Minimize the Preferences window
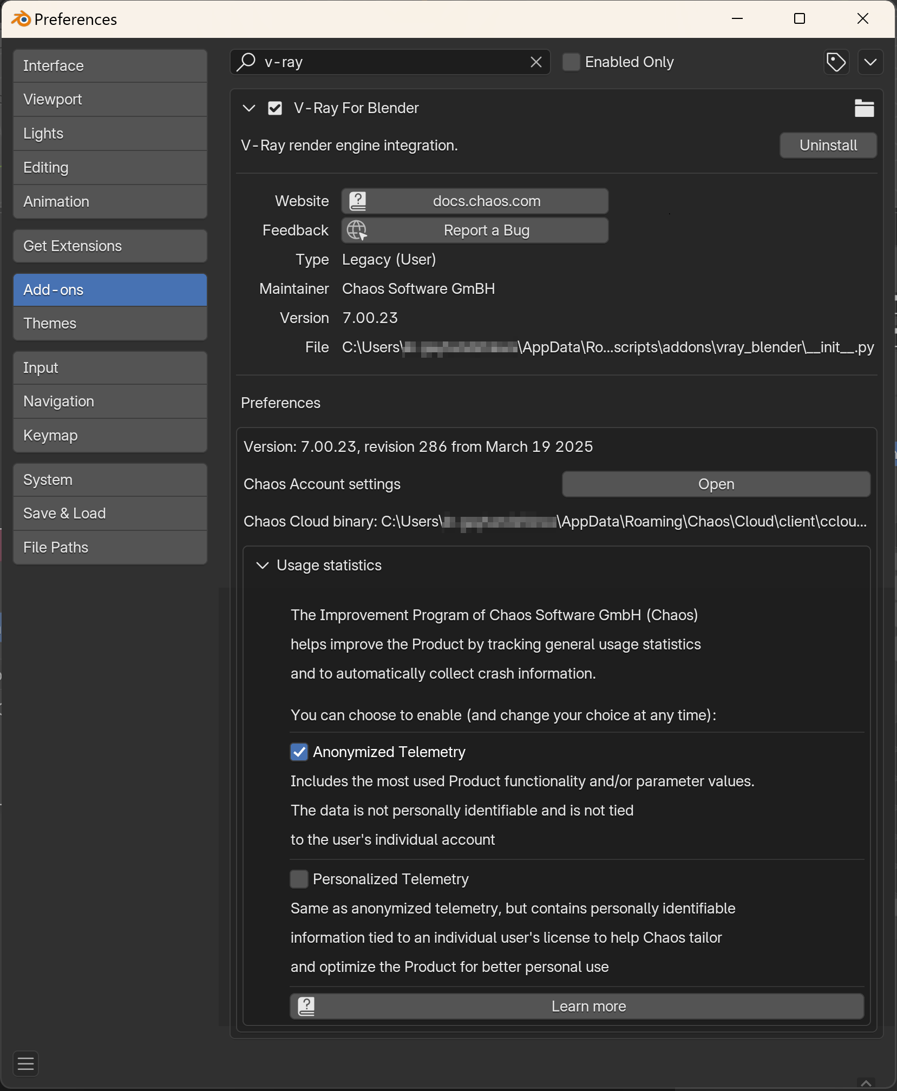 click(x=737, y=19)
